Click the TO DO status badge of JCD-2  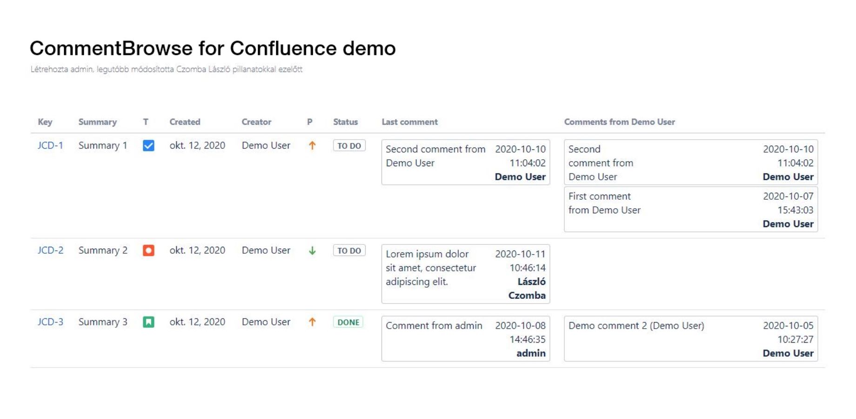pos(349,250)
